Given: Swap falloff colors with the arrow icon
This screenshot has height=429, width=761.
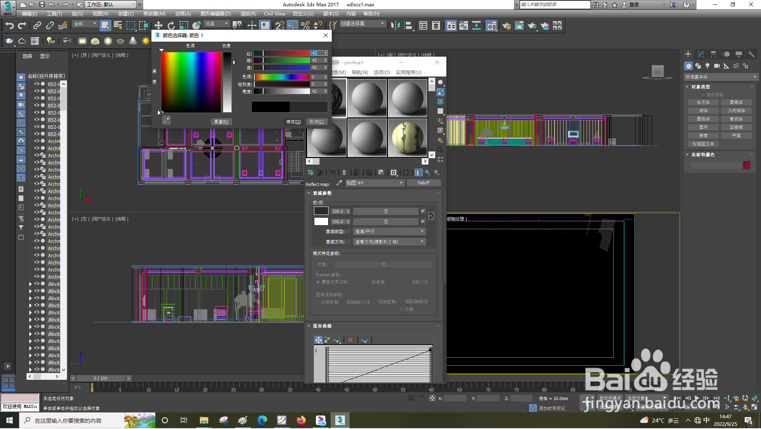Looking at the screenshot, I should (431, 216).
